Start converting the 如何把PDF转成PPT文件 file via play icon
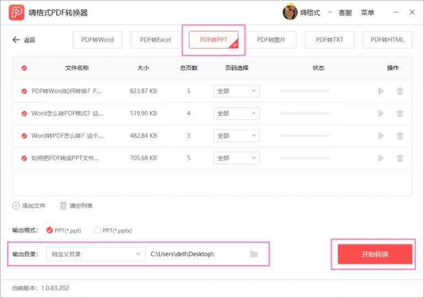Image resolution: width=424 pixels, height=298 pixels. tap(381, 158)
